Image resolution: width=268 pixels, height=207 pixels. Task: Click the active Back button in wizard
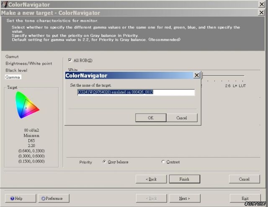[x=151, y=179]
